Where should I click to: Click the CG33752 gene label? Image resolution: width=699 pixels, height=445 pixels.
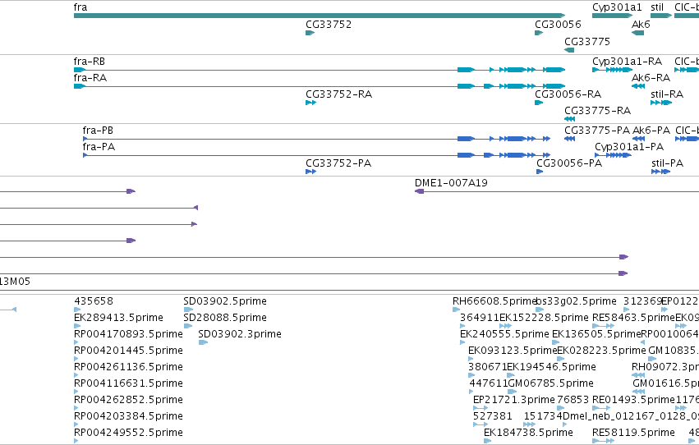pyautogui.click(x=329, y=25)
